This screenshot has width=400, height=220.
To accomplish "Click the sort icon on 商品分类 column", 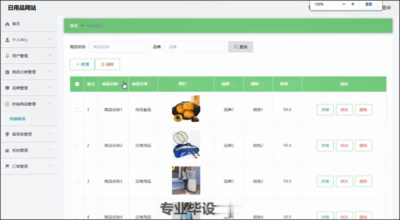I will coord(151,84).
